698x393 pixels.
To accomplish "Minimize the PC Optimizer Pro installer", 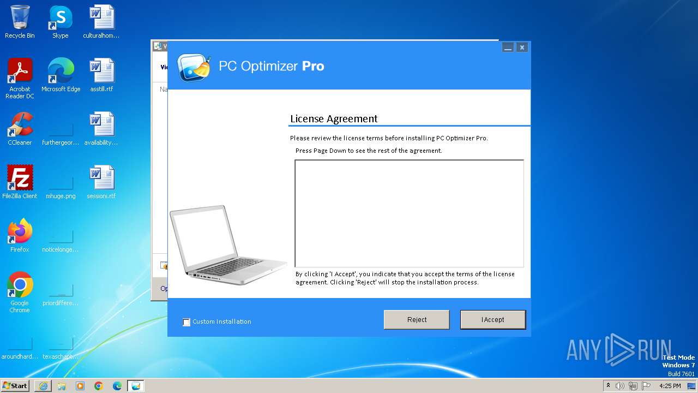I will (x=508, y=47).
